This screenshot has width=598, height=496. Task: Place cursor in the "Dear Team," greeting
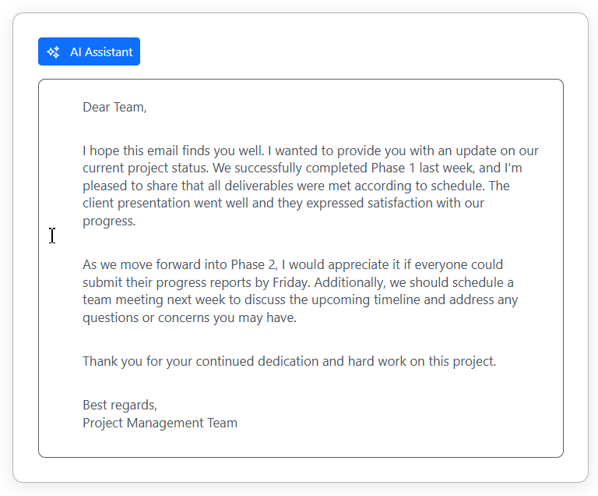pyautogui.click(x=114, y=108)
